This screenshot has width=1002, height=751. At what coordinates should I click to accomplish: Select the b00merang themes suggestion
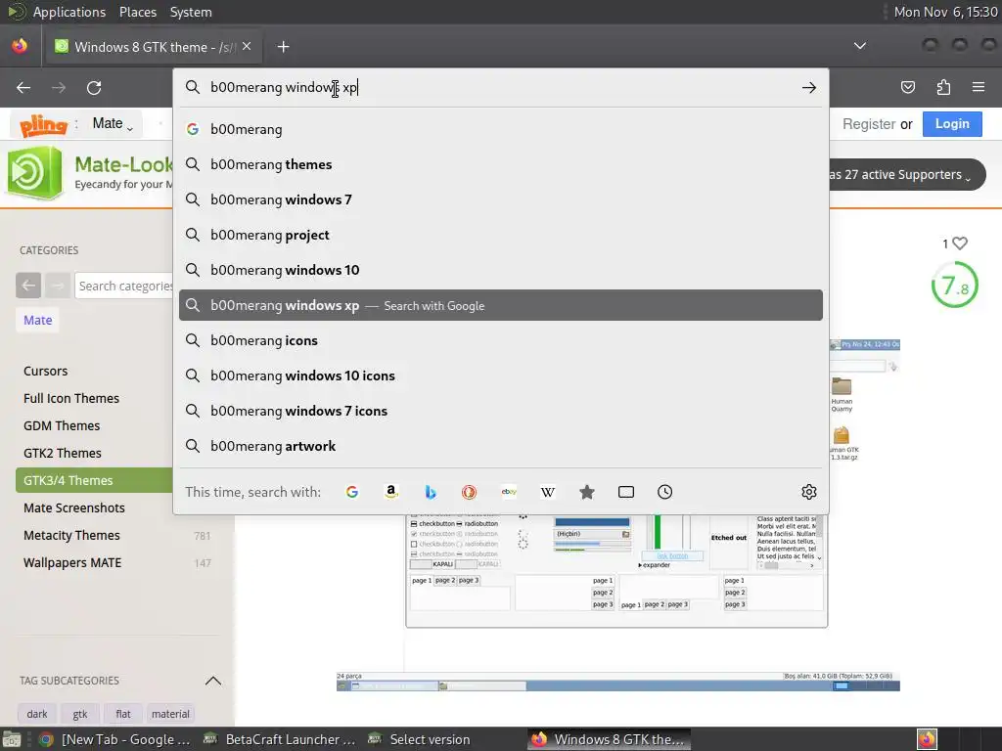(x=501, y=164)
